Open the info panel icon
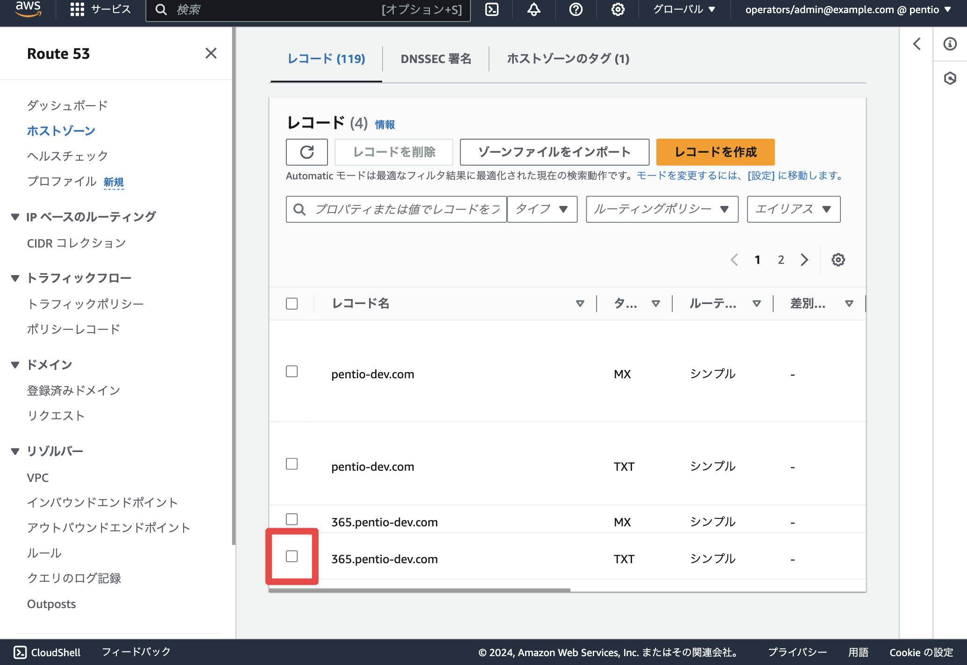The width and height of the screenshot is (967, 665). click(950, 44)
